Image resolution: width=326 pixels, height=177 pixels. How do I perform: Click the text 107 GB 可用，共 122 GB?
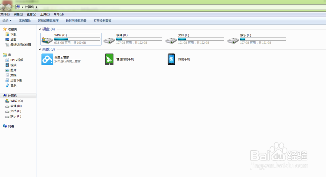132,43
